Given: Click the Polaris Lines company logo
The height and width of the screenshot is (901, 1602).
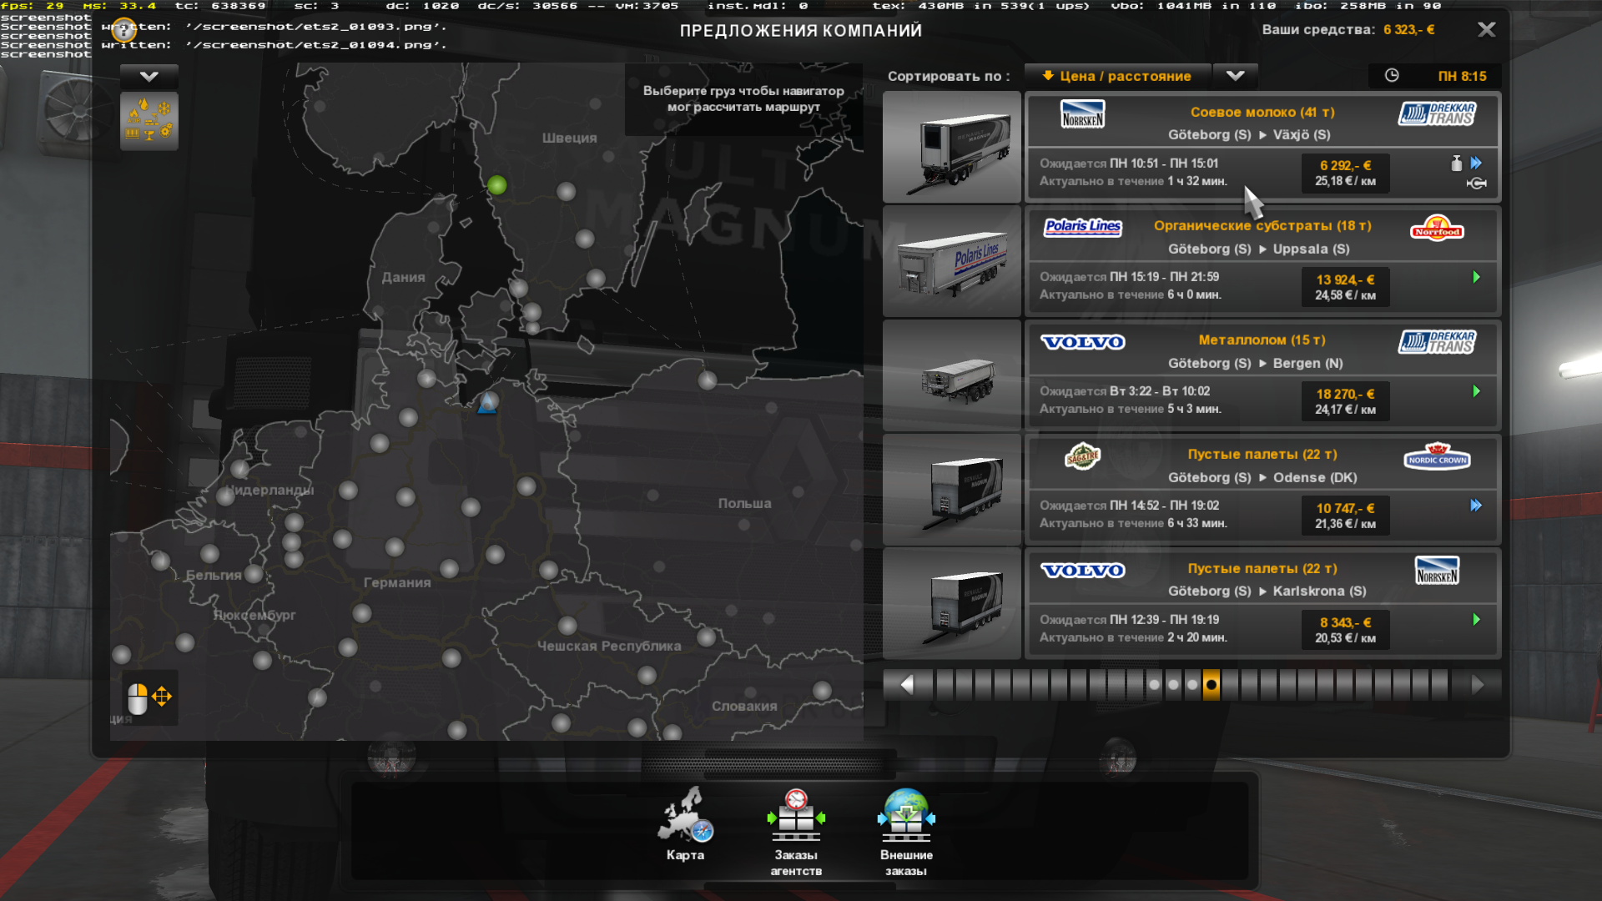Looking at the screenshot, I should tap(1083, 227).
